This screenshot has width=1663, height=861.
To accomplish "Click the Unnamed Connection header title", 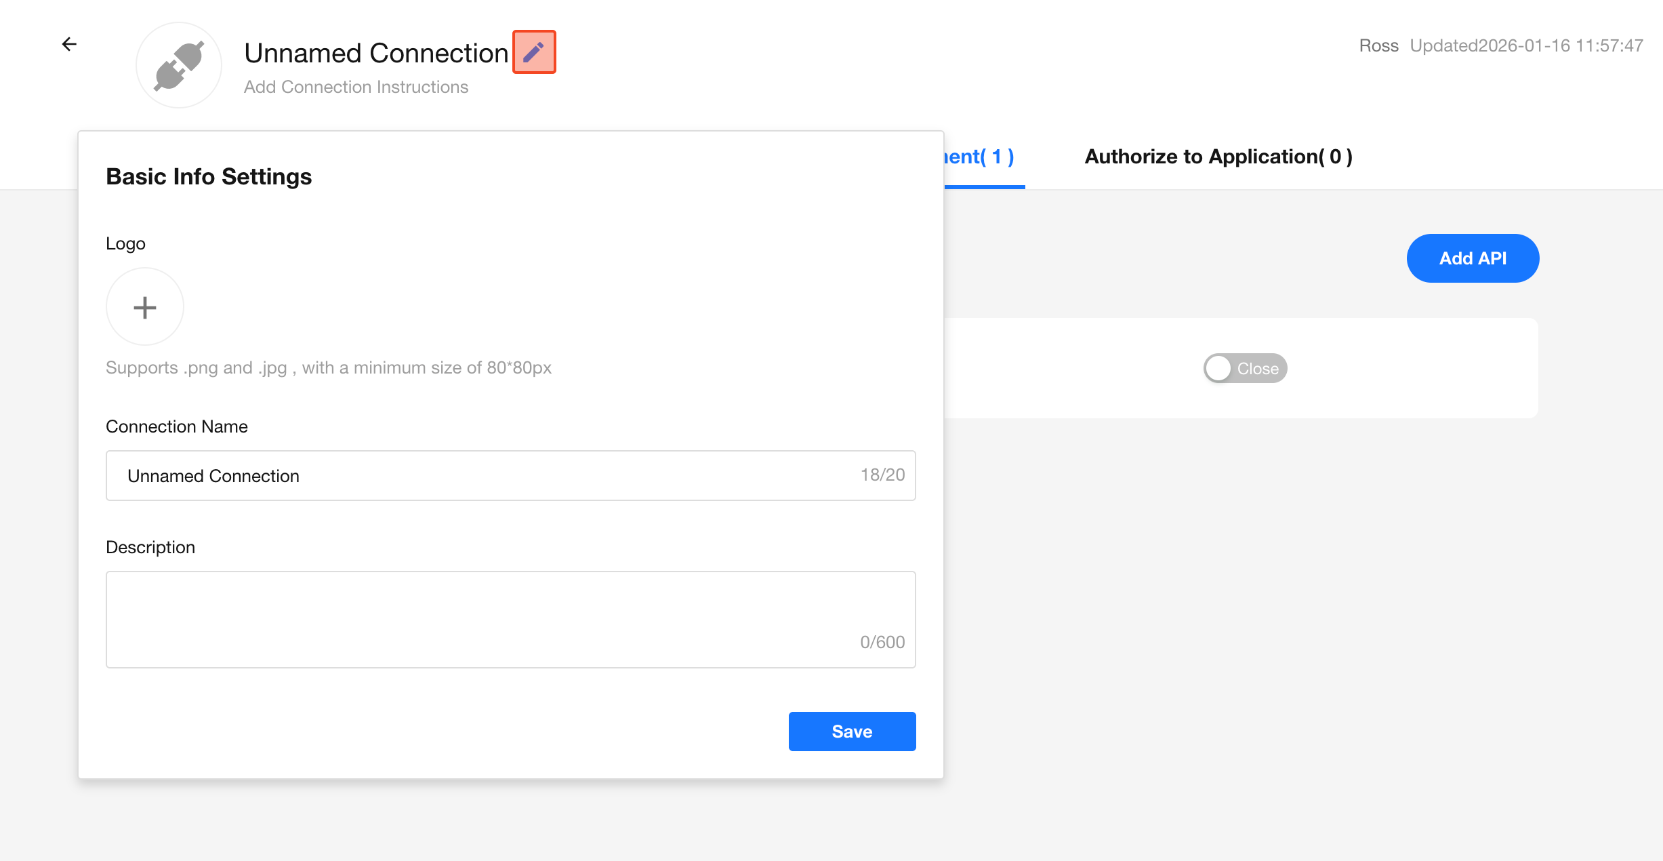I will pos(376,54).
